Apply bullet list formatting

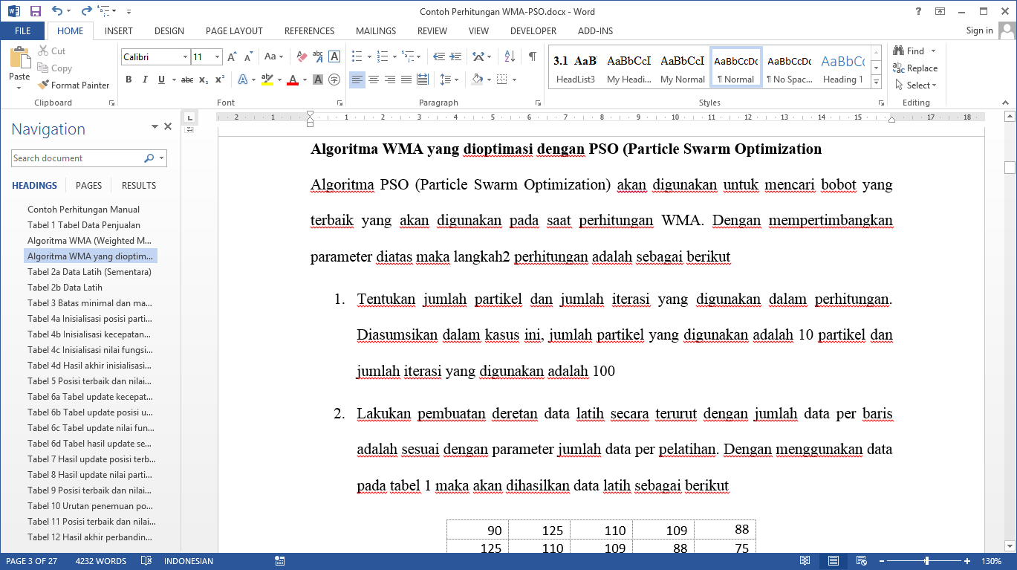click(x=357, y=56)
